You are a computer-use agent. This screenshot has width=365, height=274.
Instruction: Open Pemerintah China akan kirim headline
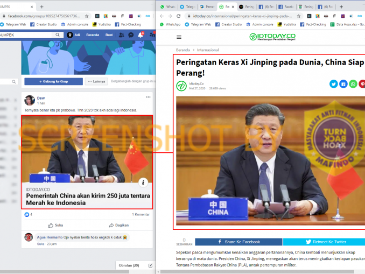coord(88,199)
